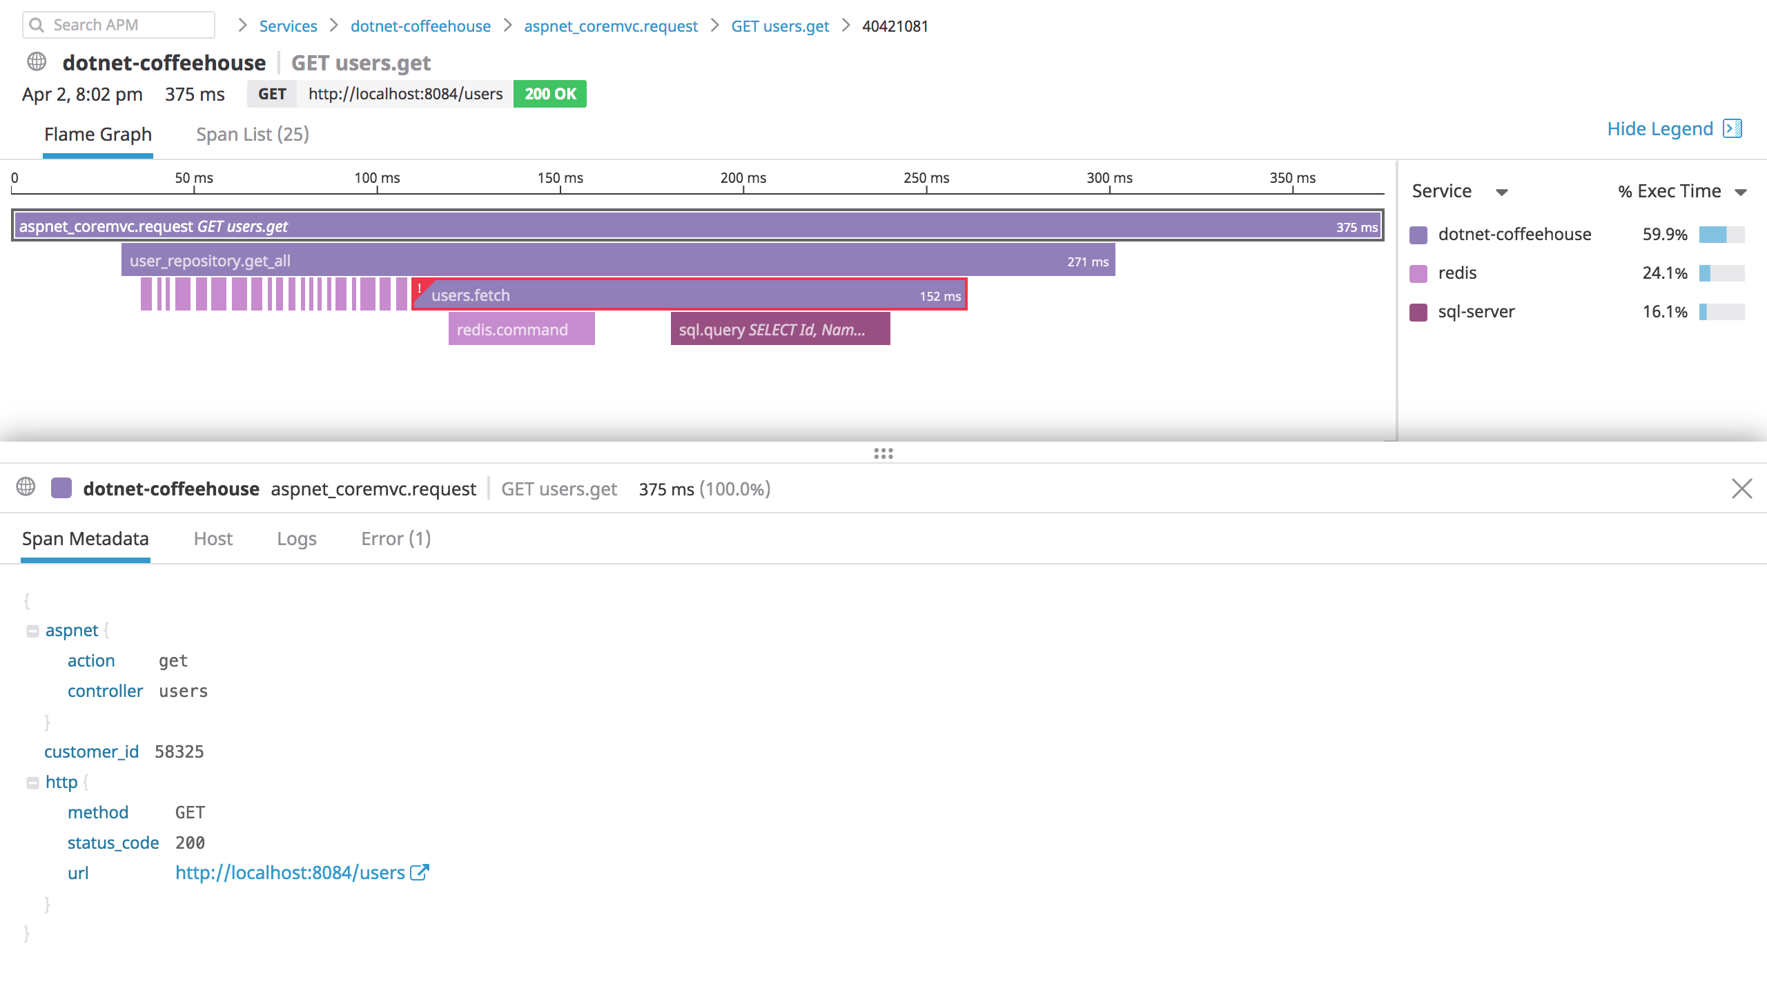Screen dimensions: 1767x984
Task: Close the span details panel
Action: pos(1742,488)
